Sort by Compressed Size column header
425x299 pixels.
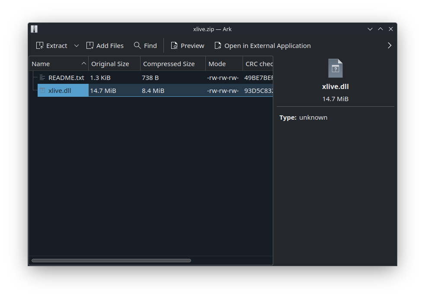click(x=173, y=64)
